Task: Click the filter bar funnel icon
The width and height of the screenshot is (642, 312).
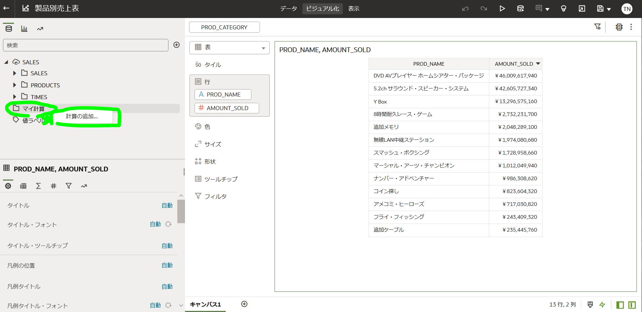Action: (x=598, y=27)
